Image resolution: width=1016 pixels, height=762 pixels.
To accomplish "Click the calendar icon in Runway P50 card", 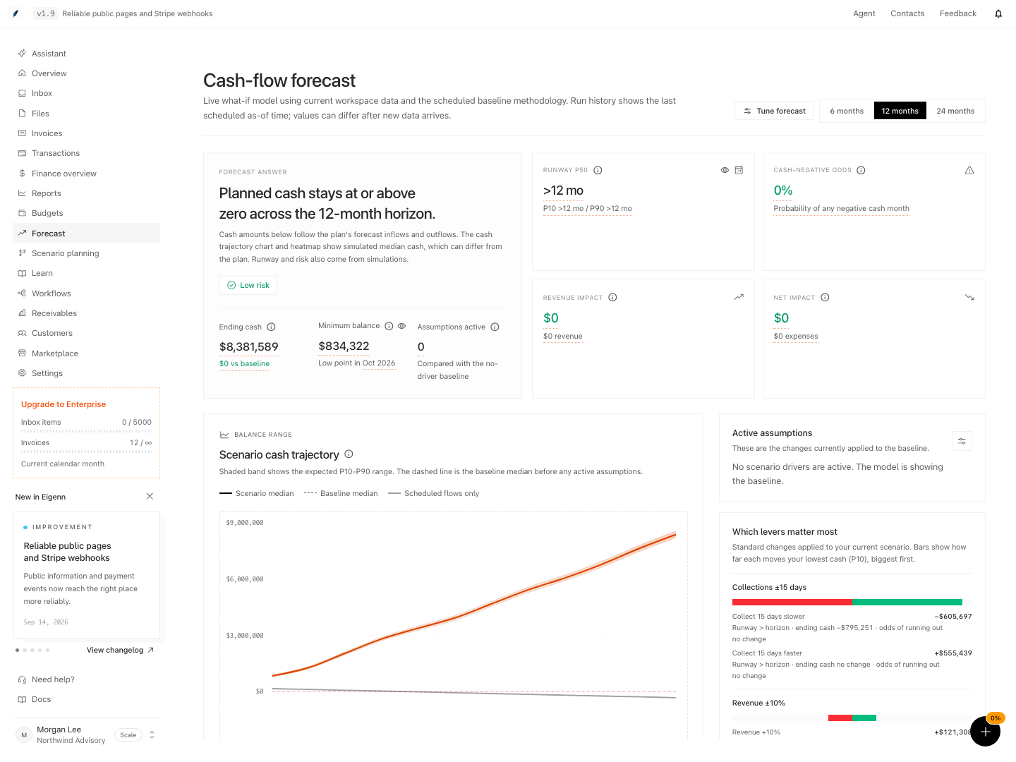I will (739, 170).
